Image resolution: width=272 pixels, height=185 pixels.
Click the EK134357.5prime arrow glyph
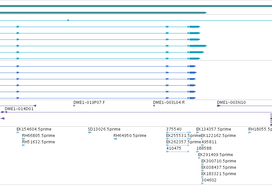[x=198, y=132]
